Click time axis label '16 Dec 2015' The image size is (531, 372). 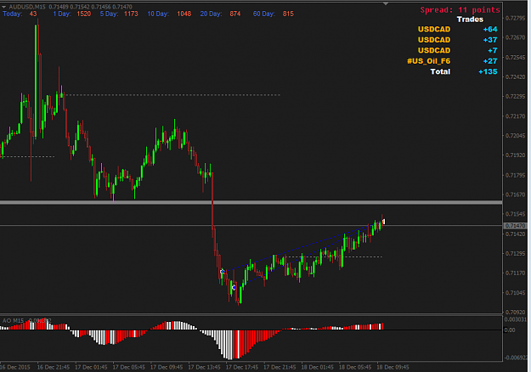(15, 367)
